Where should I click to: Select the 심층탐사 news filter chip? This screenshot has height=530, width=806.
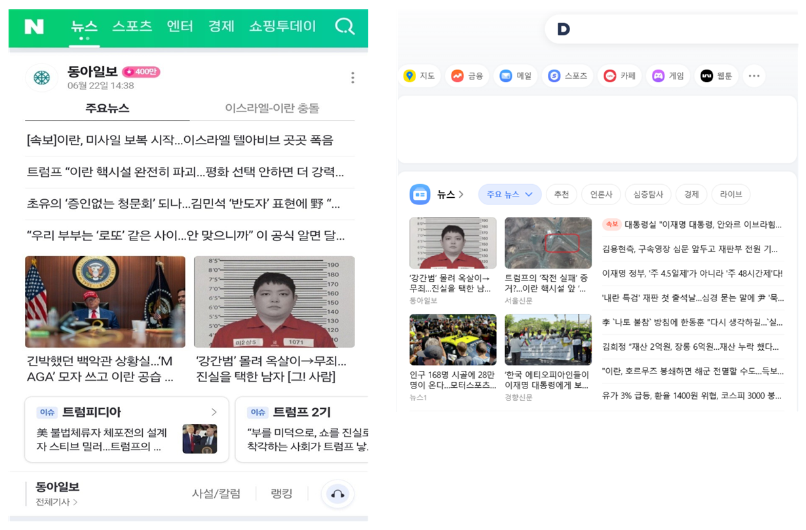pos(648,195)
